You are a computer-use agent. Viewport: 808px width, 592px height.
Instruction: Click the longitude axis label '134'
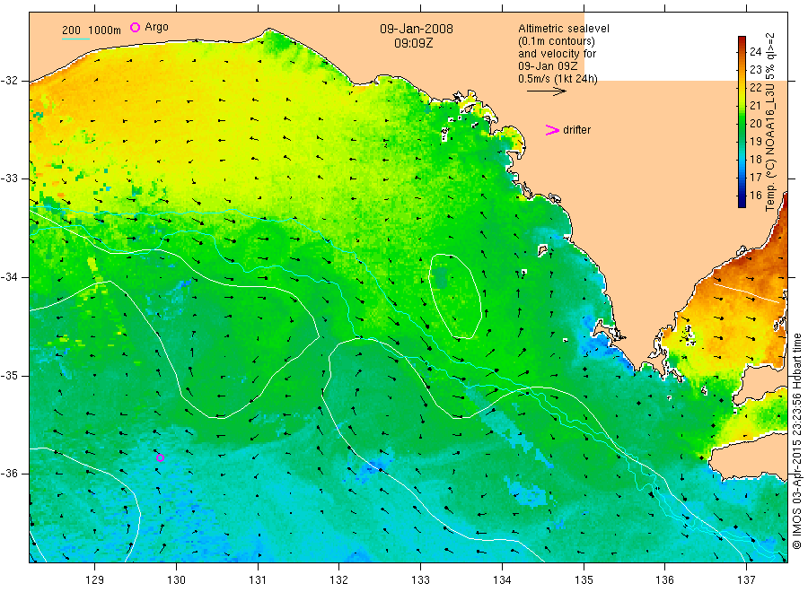[x=502, y=580]
